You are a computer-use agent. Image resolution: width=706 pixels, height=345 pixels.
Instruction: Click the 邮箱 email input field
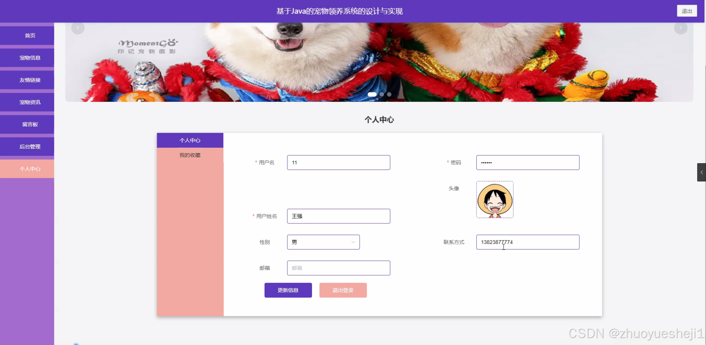338,268
